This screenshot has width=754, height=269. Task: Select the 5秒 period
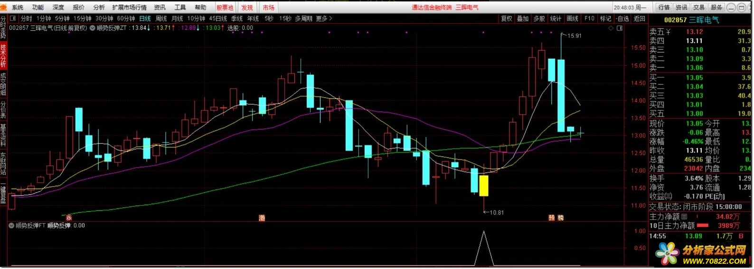(269, 18)
